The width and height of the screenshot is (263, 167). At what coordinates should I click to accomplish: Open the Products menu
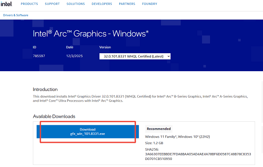[29, 4]
